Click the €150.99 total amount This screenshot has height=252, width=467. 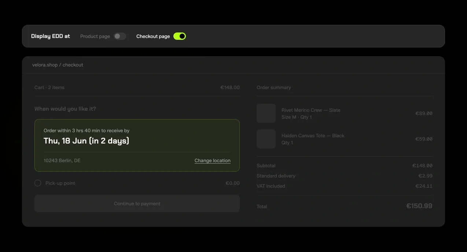click(x=419, y=206)
